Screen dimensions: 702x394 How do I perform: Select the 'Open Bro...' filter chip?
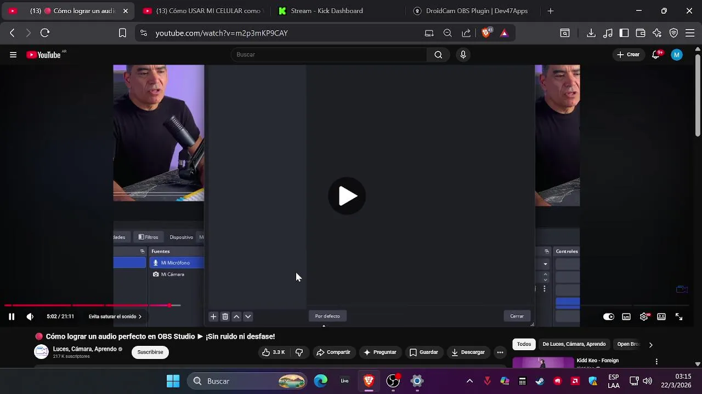628,344
